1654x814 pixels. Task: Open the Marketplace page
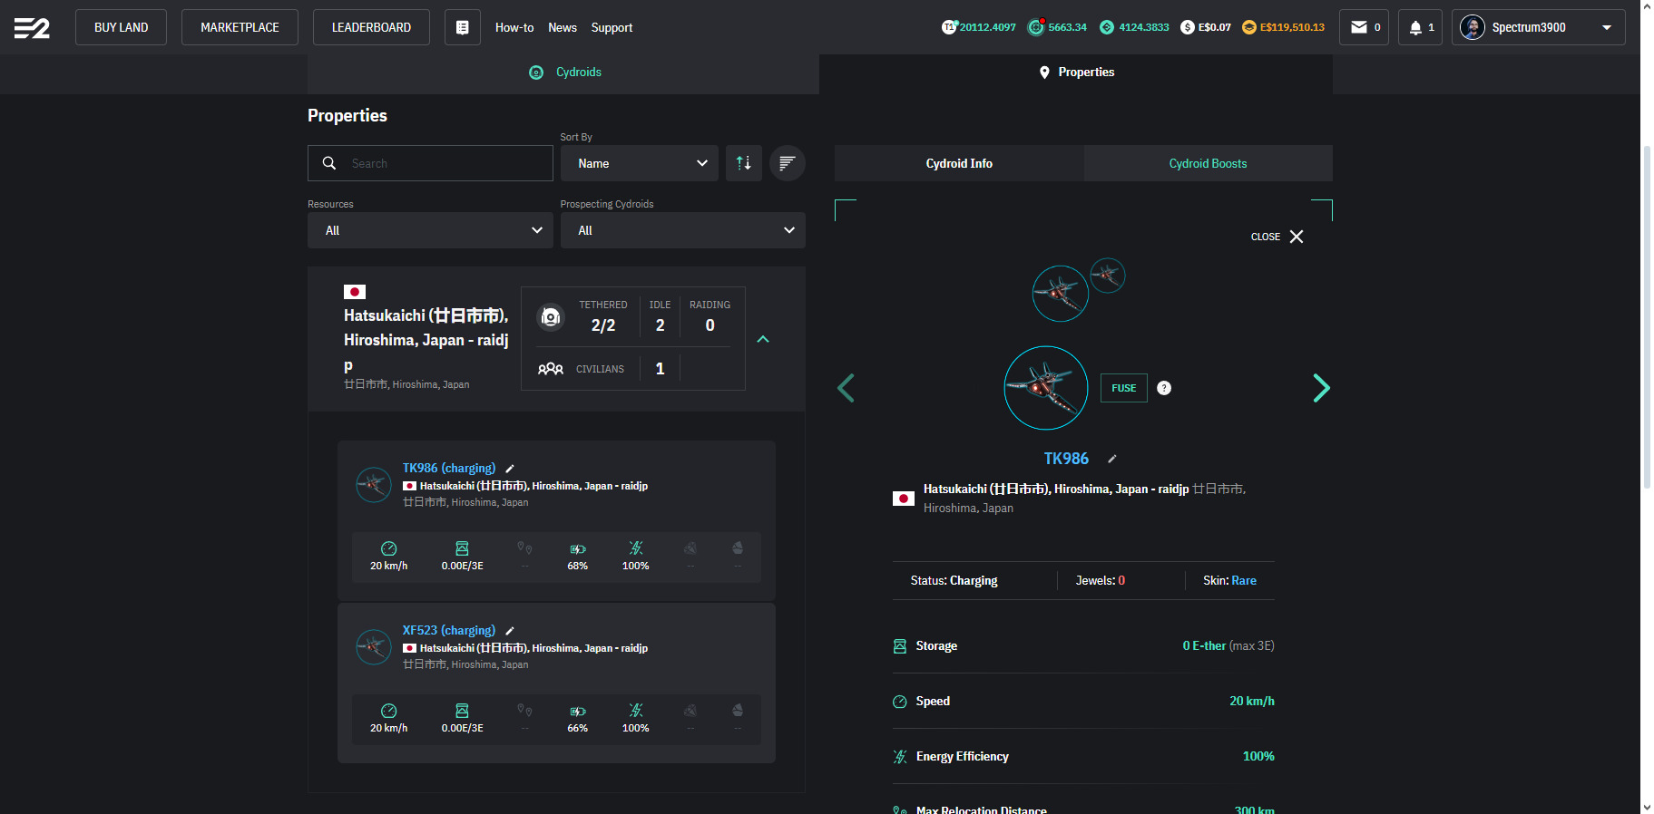tap(240, 27)
